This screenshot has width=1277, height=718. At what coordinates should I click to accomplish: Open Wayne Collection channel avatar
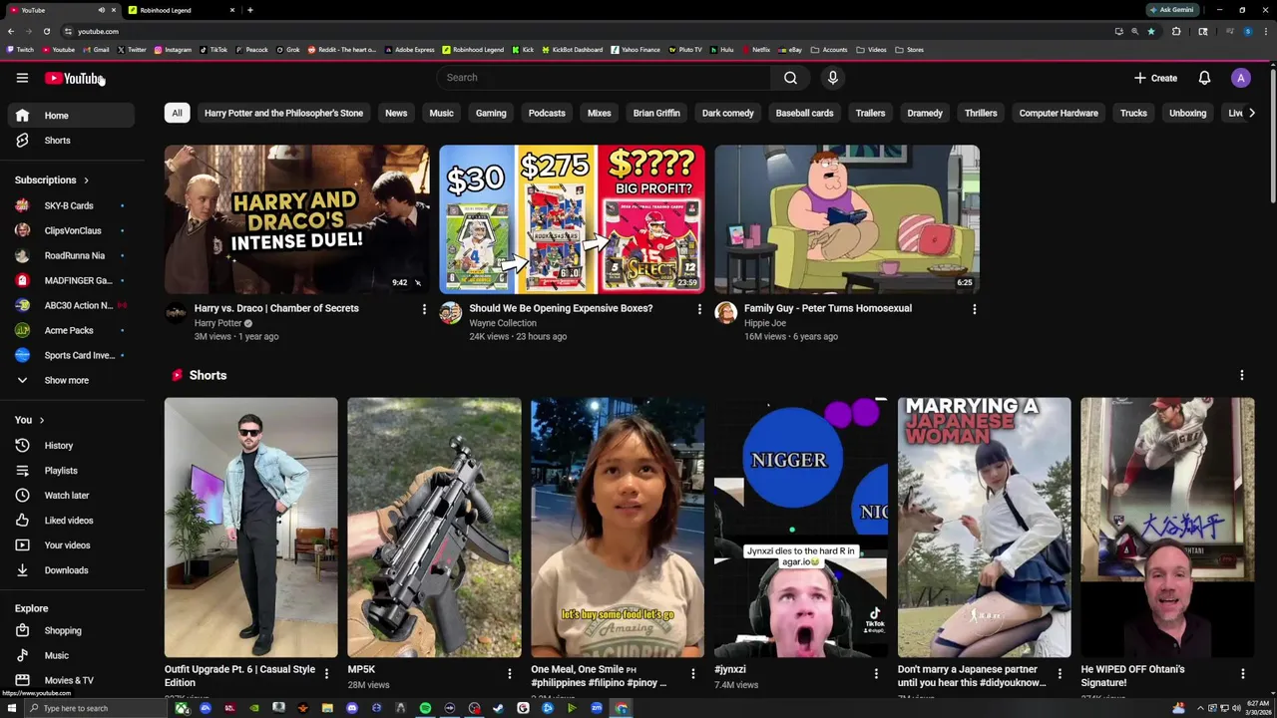pos(451,313)
